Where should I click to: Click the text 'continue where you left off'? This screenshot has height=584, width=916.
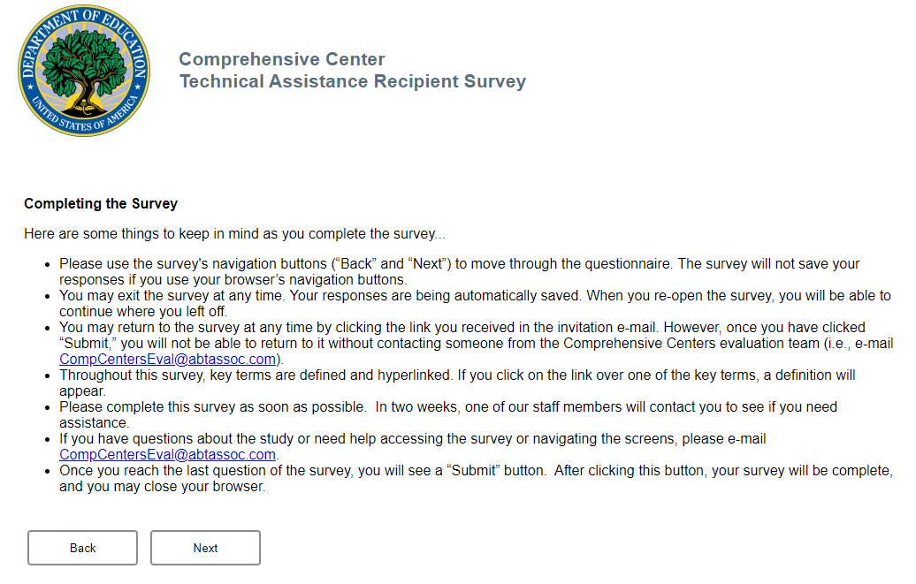click(x=143, y=311)
